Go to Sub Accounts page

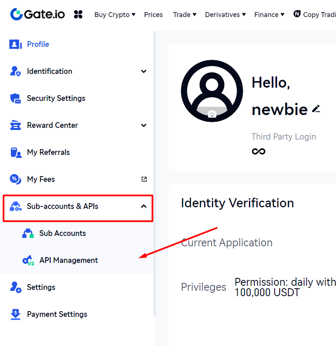coord(62,233)
